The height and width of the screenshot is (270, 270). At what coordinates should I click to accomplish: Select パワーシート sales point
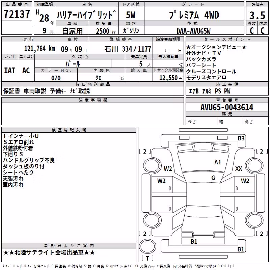click(201, 65)
